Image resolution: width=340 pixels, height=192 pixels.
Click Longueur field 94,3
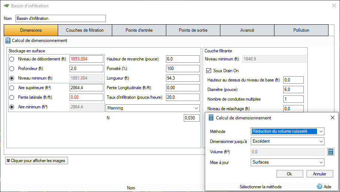click(183, 78)
